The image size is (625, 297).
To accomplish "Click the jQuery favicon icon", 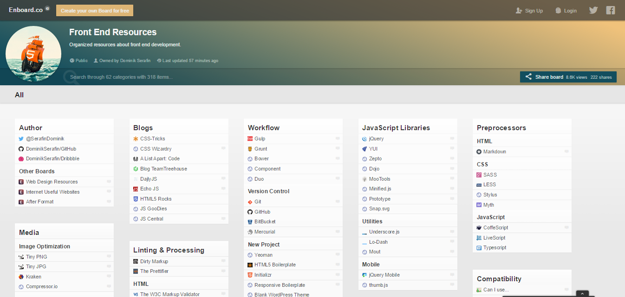I will tap(365, 139).
